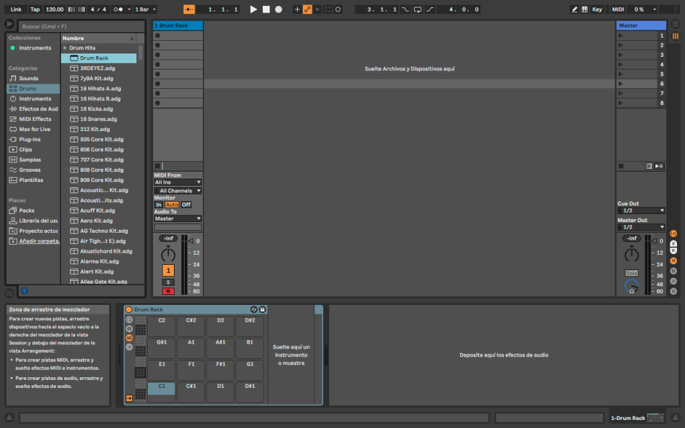Click the MIDI Arrangement Overdub plus icon
This screenshot has width=685, height=428.
pyautogui.click(x=297, y=9)
